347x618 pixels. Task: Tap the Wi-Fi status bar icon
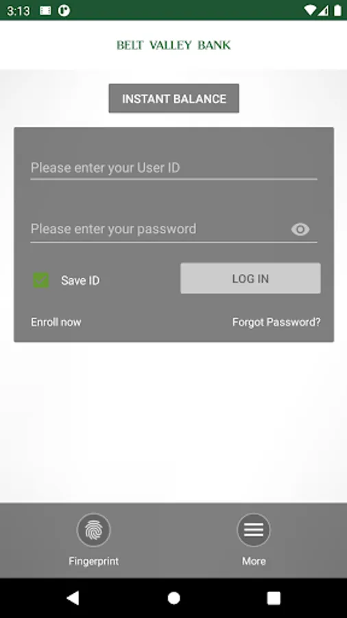(x=311, y=10)
